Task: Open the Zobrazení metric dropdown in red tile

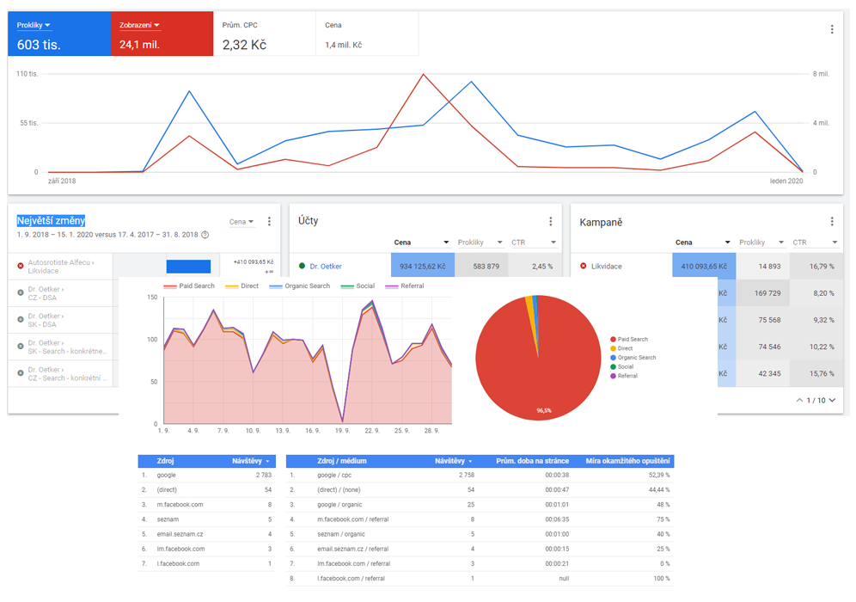Action: (x=139, y=26)
